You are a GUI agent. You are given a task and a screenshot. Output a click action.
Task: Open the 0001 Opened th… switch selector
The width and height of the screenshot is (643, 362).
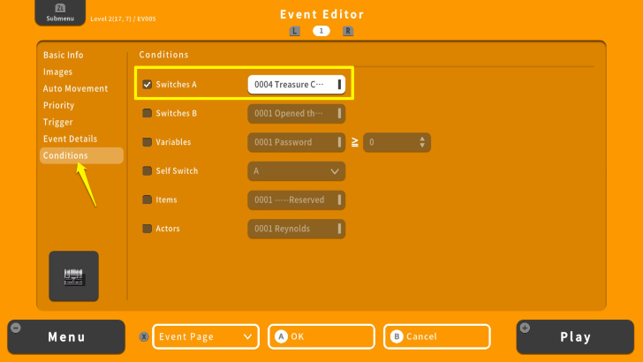click(297, 114)
